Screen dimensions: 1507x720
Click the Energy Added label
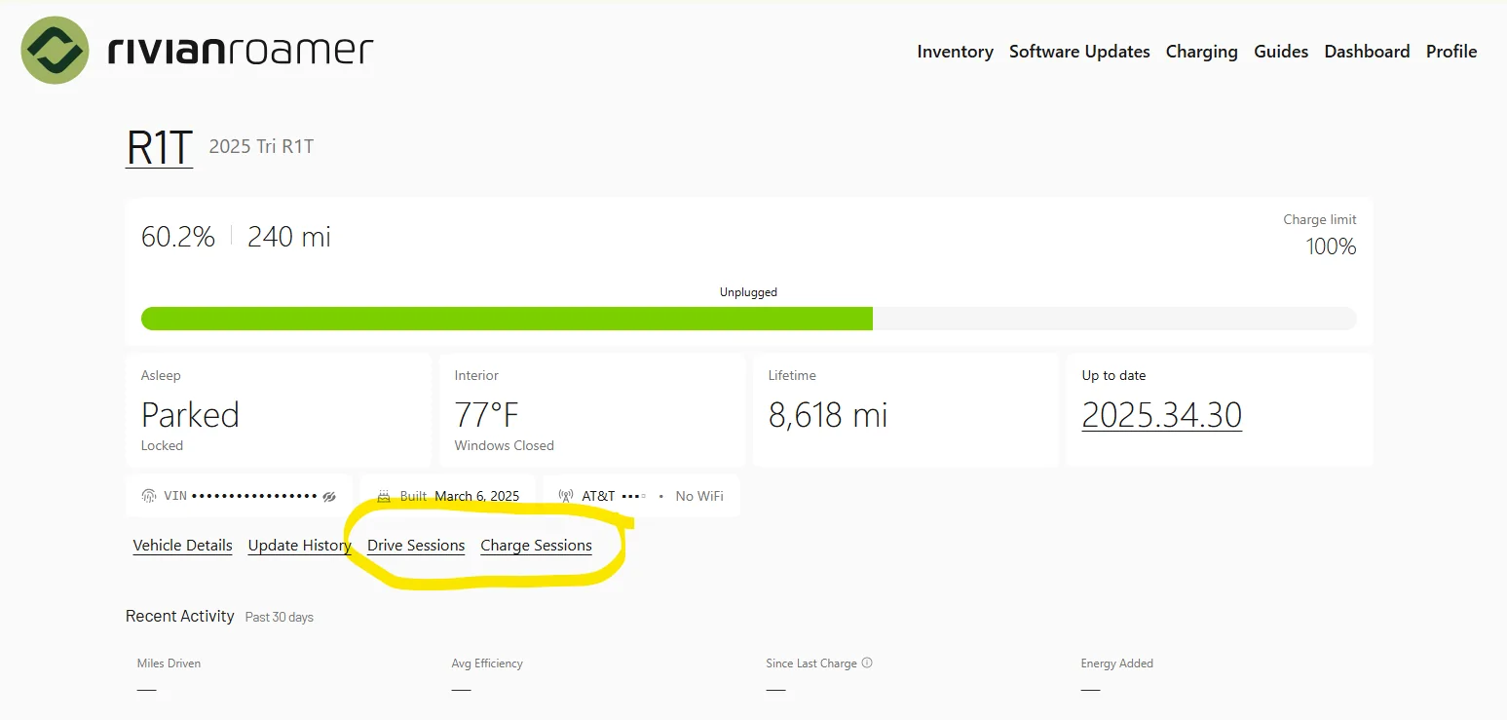coord(1116,663)
